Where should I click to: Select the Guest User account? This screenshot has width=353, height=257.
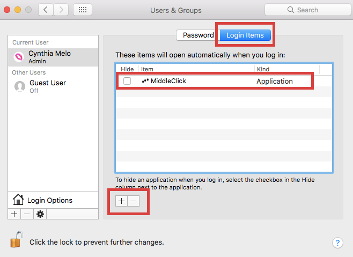tap(53, 86)
